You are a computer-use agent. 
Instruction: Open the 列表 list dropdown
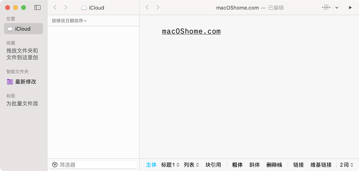coord(191,165)
